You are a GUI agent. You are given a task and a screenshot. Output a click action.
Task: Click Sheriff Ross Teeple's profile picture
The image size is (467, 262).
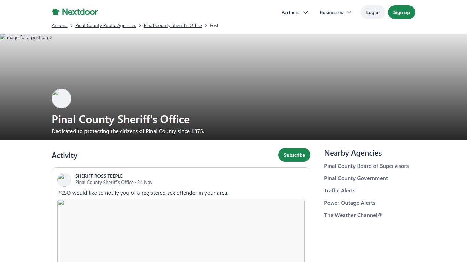[64, 179]
